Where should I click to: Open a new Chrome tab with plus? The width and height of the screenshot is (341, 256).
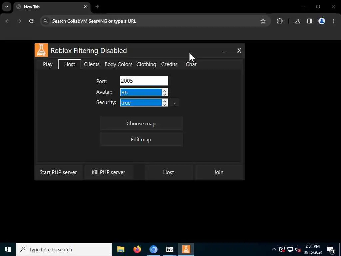97,7
